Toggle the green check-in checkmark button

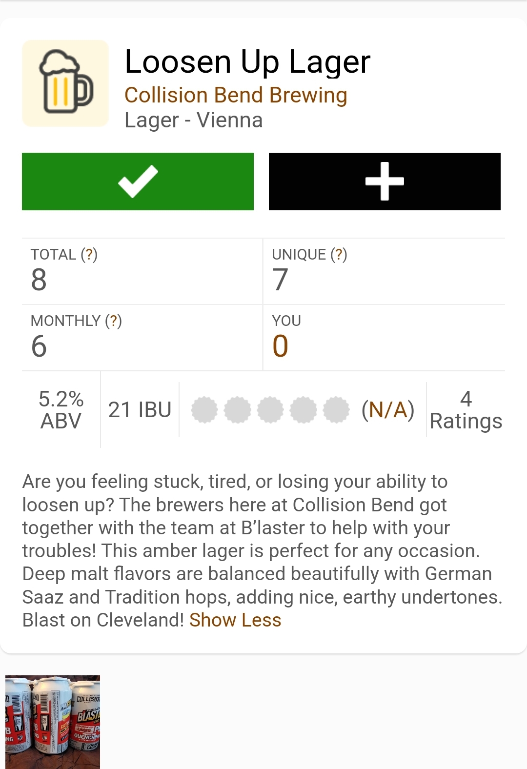pos(138,182)
